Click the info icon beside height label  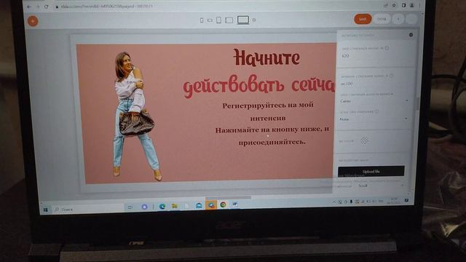point(387,48)
